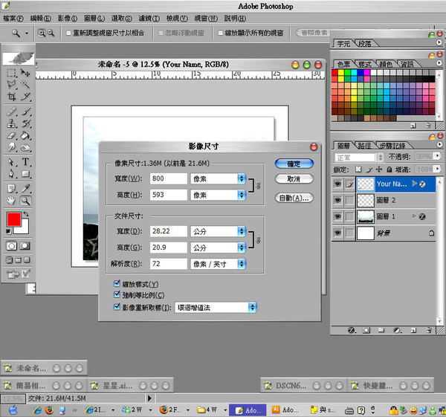446x417 pixels.
Task: Uncheck the 強制等比例 checkbox
Action: (116, 295)
